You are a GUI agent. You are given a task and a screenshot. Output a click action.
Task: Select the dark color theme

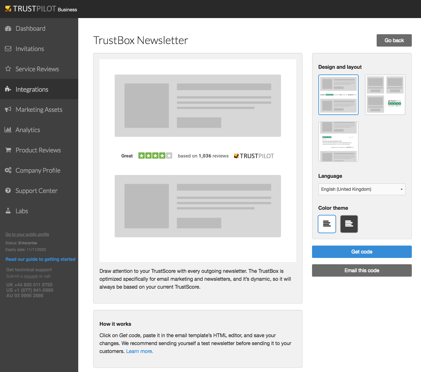tap(349, 224)
